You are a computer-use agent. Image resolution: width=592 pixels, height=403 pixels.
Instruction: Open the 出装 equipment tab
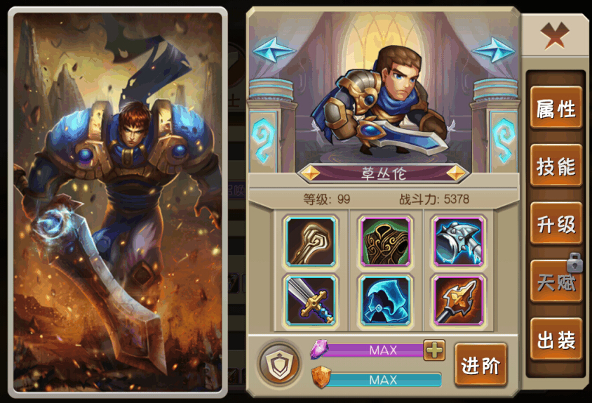tap(556, 340)
